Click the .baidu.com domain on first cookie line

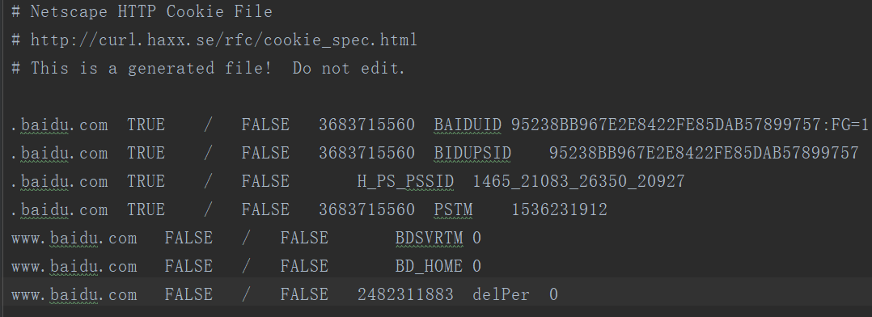pos(60,125)
